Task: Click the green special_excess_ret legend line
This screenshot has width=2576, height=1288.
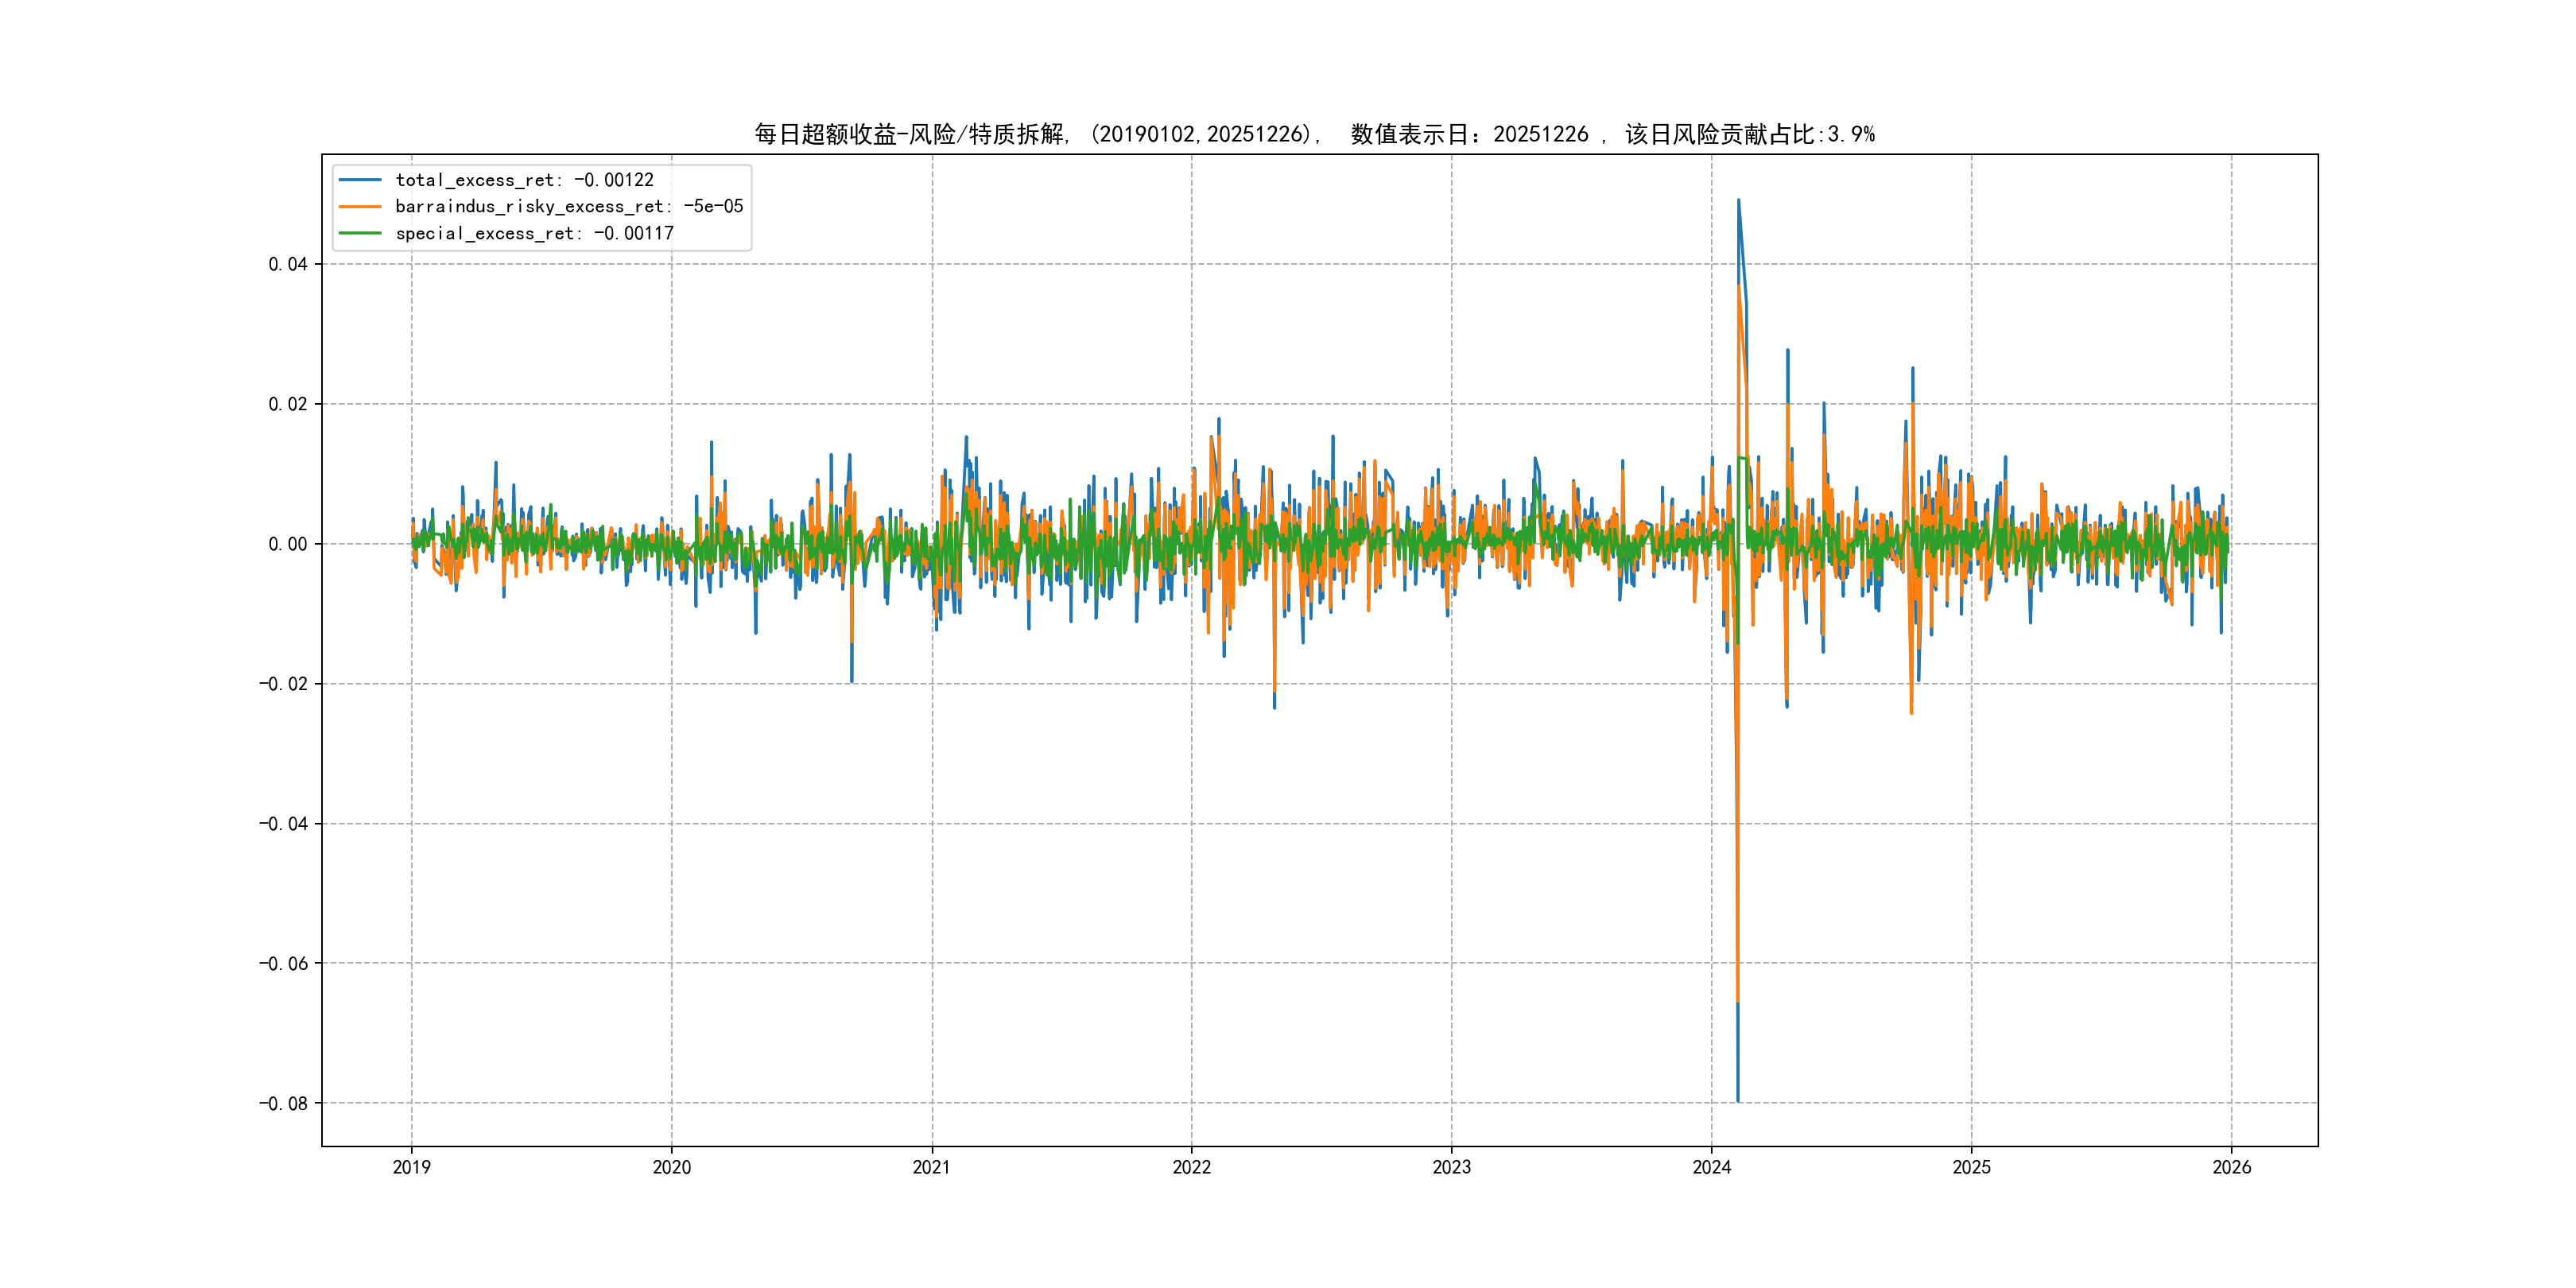Action: [360, 233]
